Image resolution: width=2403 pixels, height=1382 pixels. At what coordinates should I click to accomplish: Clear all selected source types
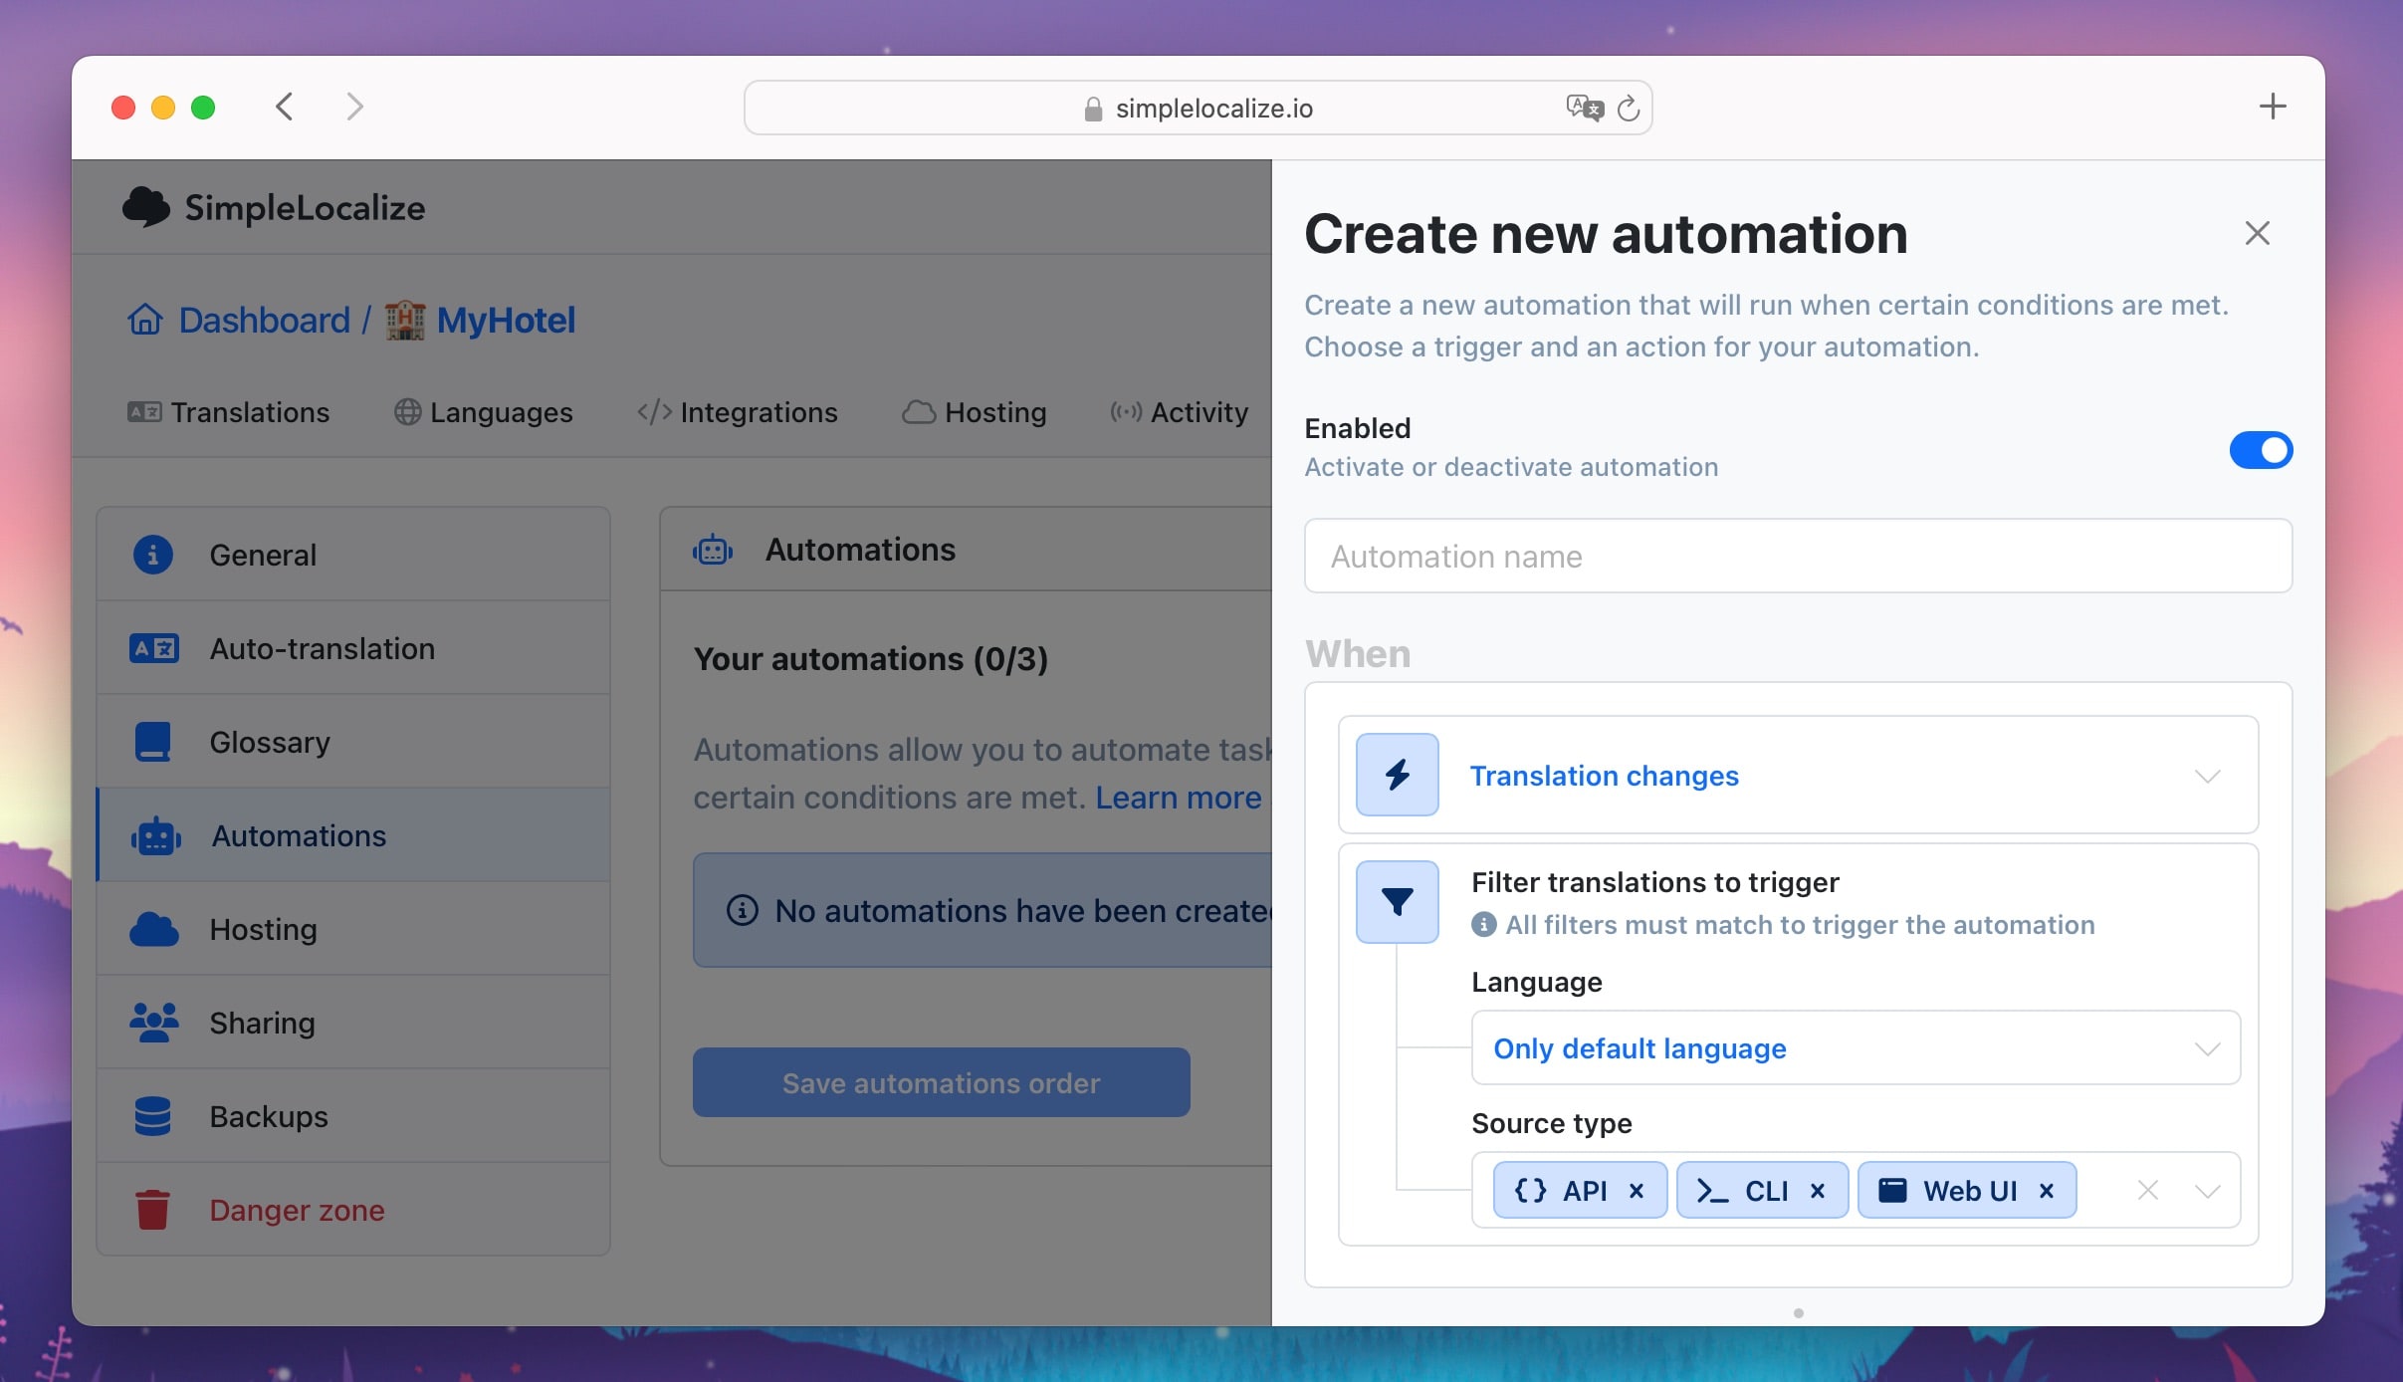pyautogui.click(x=2148, y=1190)
